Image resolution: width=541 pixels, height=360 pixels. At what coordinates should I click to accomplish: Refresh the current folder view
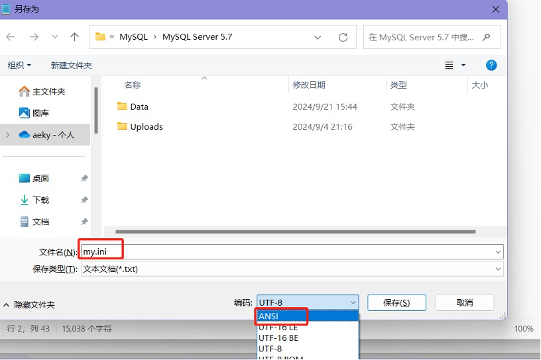343,37
